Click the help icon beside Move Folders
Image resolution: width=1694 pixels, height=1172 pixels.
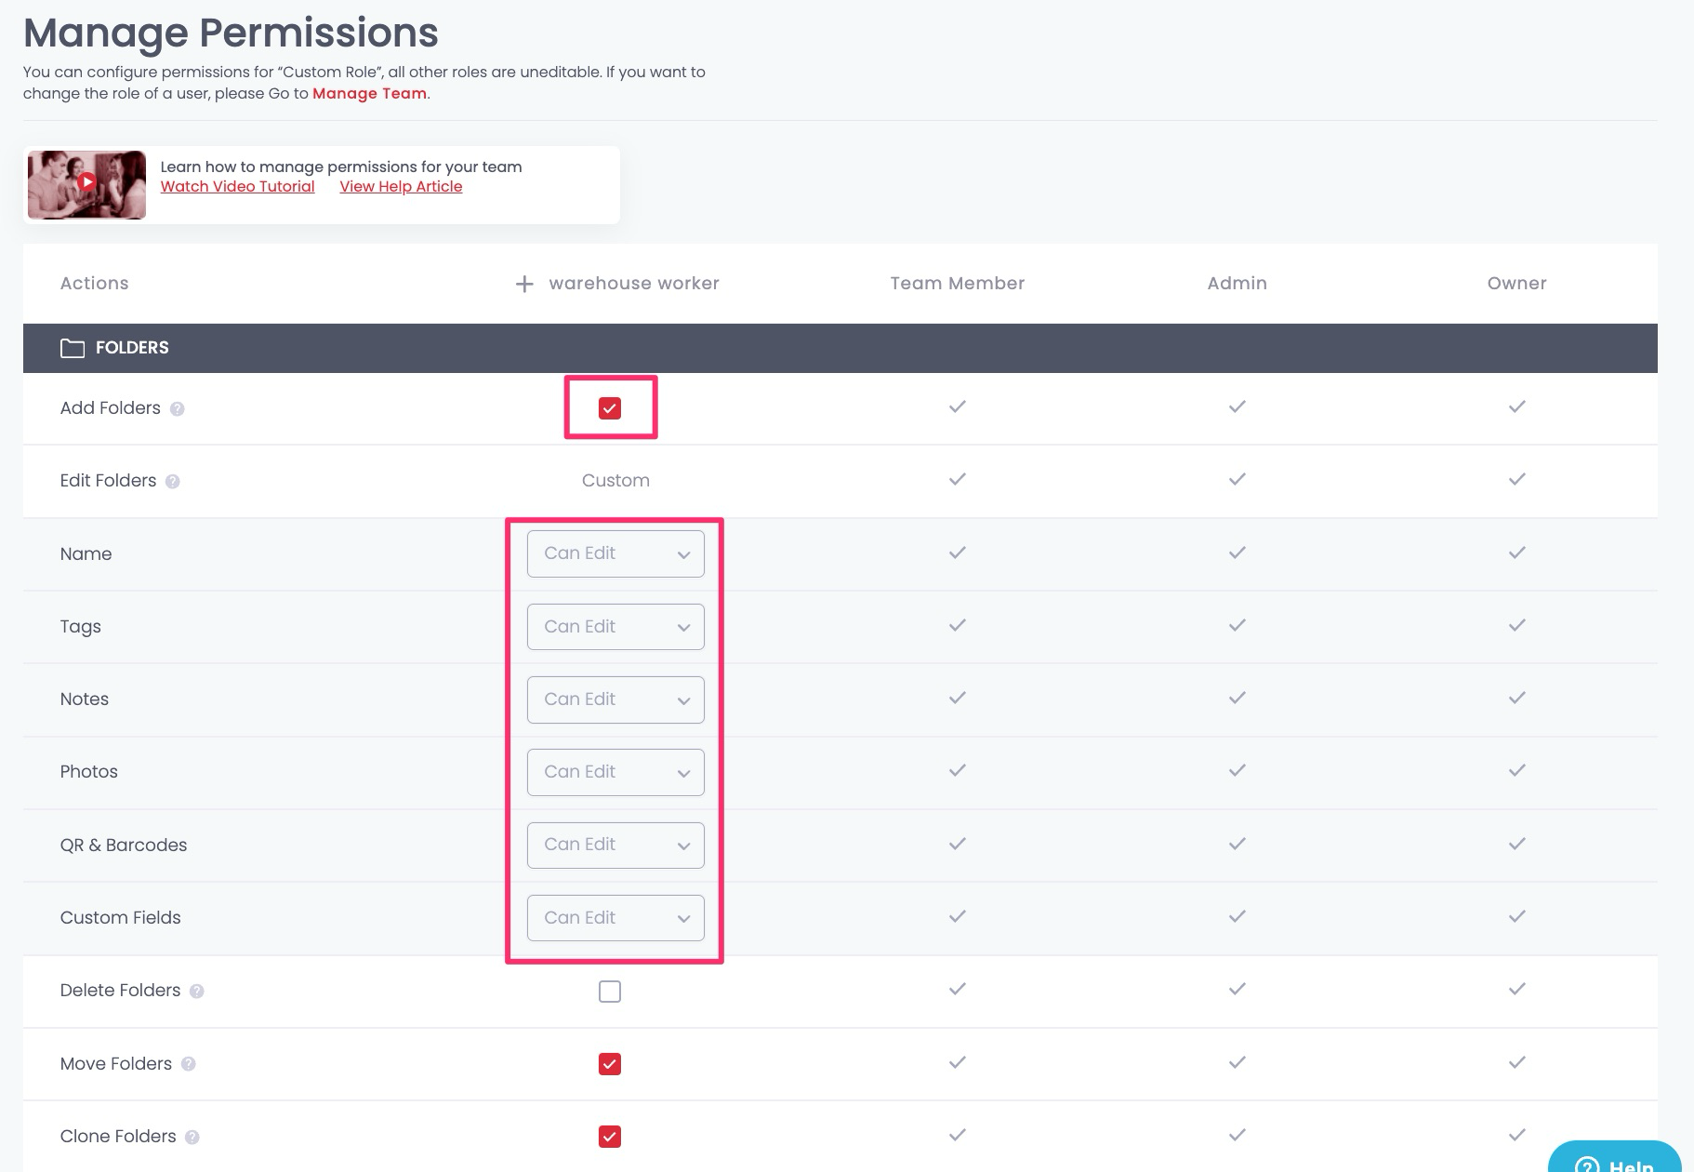(189, 1065)
